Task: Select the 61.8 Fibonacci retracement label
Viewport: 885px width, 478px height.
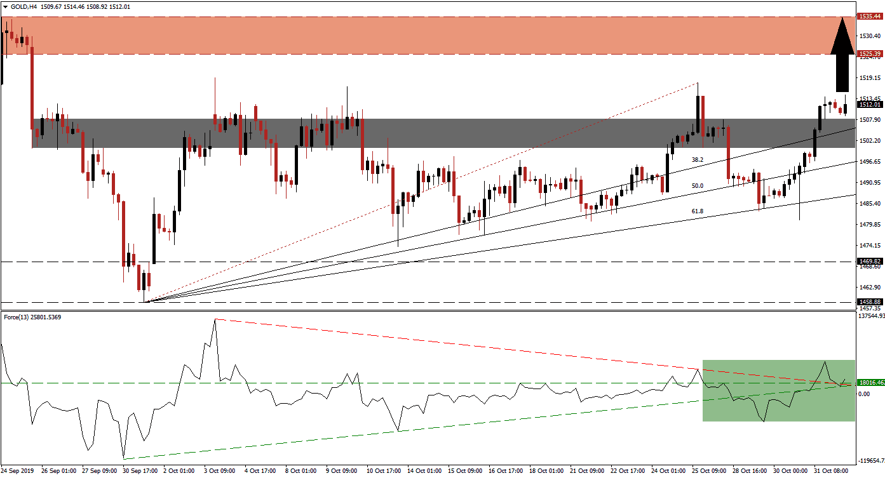Action: pos(696,210)
